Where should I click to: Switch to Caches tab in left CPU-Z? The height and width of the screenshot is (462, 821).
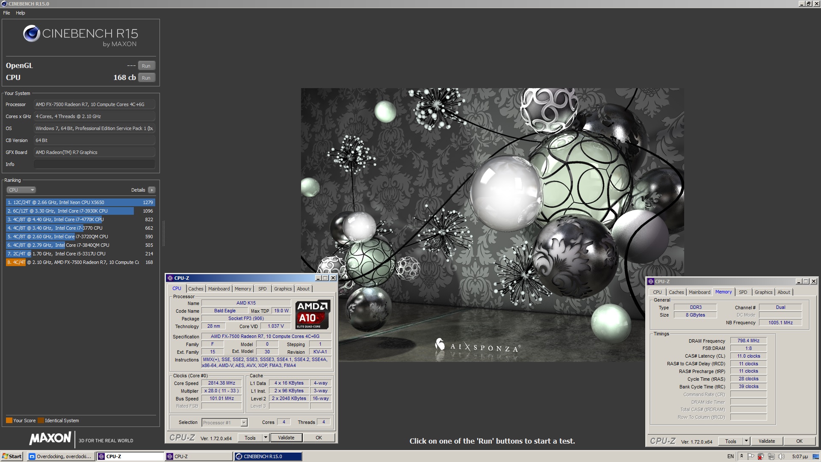pyautogui.click(x=196, y=289)
